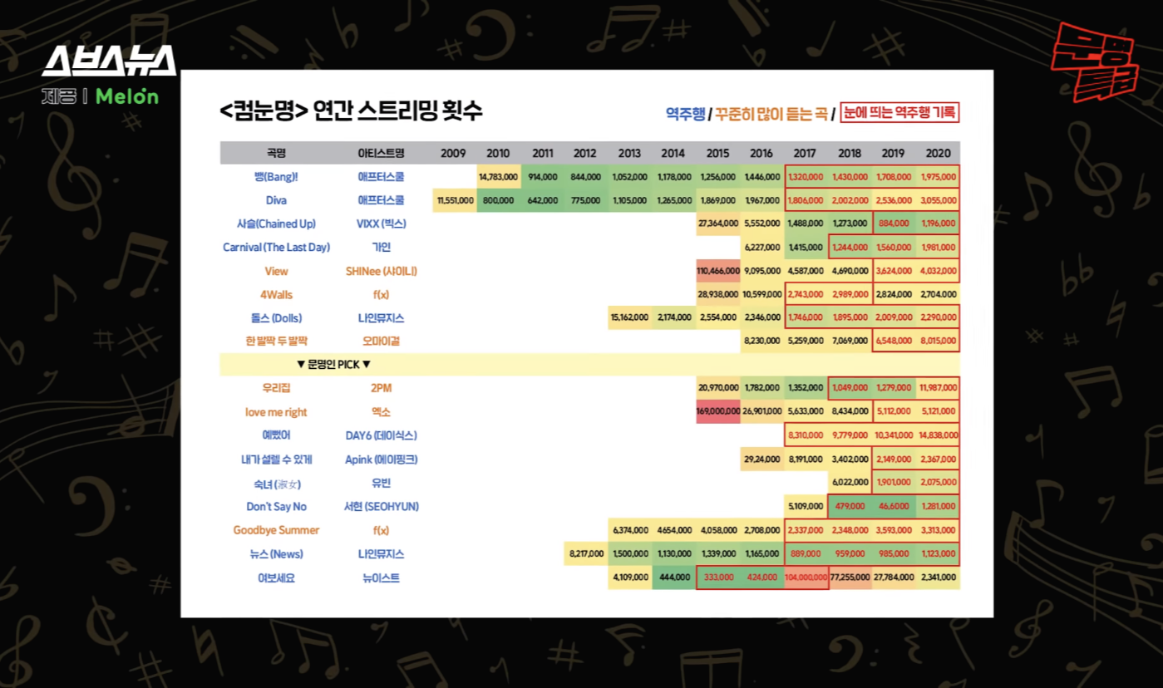Select the artist 'SHINee (샤이니)'
The image size is (1163, 688).
381,271
